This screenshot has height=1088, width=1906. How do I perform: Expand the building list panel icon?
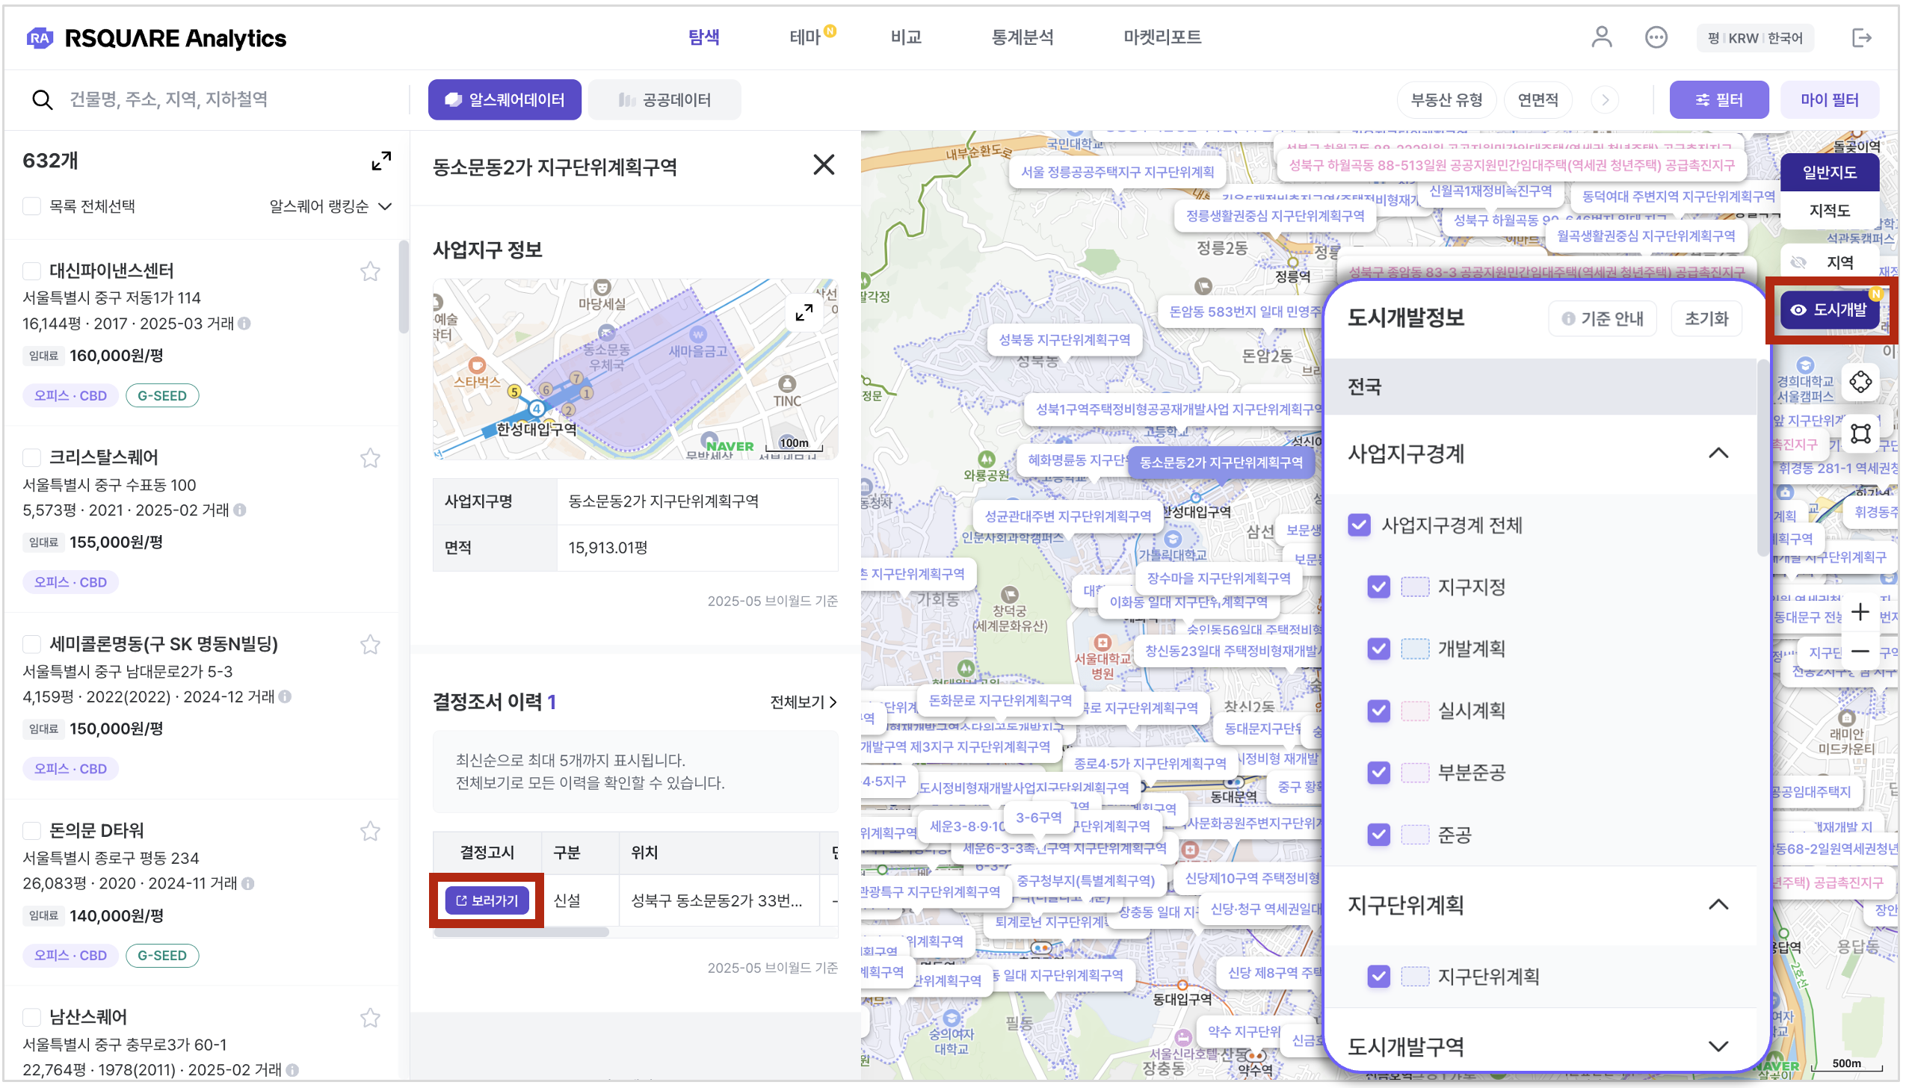click(x=381, y=161)
